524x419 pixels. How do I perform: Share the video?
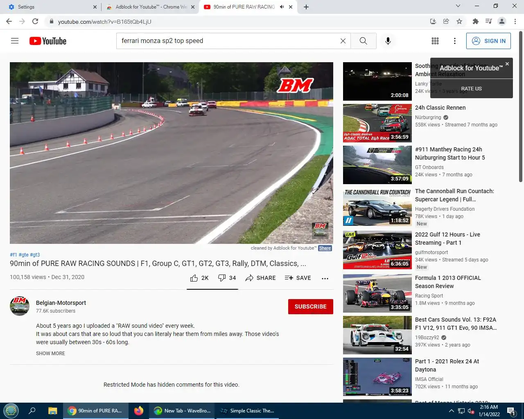pos(260,278)
